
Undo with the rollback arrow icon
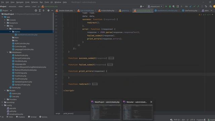[206, 6]
